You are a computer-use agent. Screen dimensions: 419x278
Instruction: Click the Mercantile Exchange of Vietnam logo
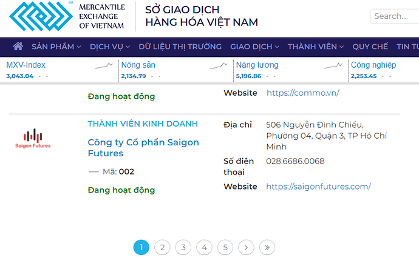67,16
